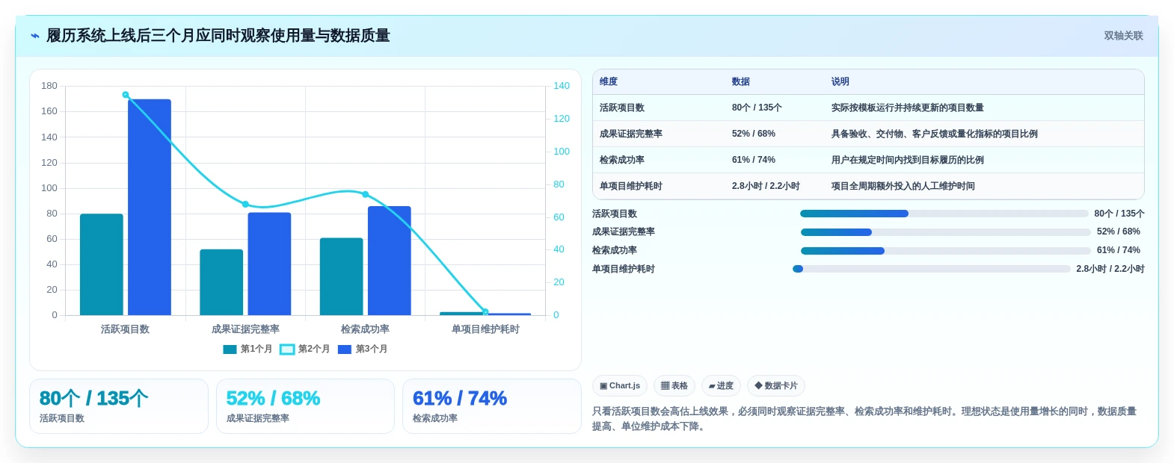The image size is (1174, 463).
Task: Click the 双轴关联 tag in header
Action: coord(1123,36)
